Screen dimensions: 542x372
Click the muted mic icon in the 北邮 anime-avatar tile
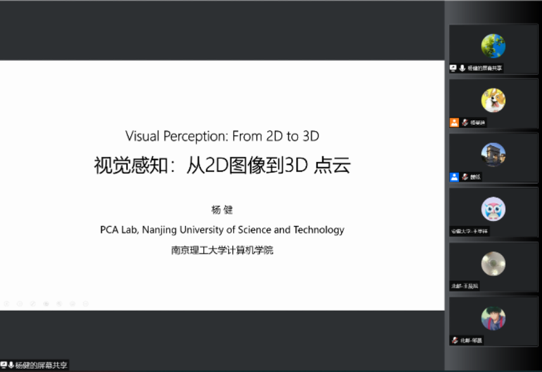[x=455, y=340]
